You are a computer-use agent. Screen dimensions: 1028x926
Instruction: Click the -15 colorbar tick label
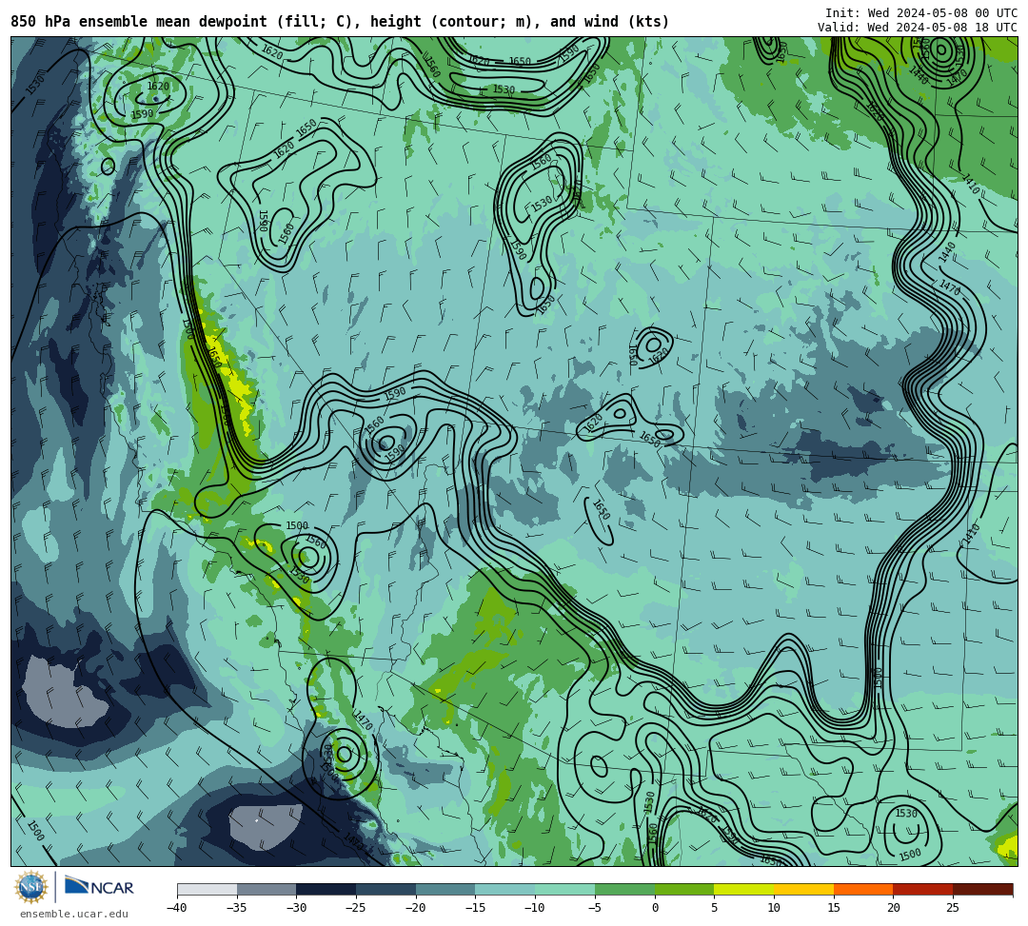coord(475,908)
